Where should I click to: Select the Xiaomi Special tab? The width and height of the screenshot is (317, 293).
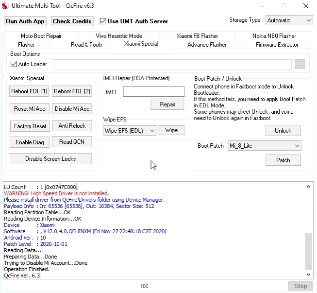tap(141, 44)
